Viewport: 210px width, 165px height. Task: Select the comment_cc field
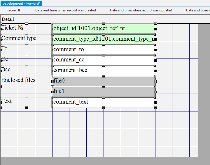[104, 60]
